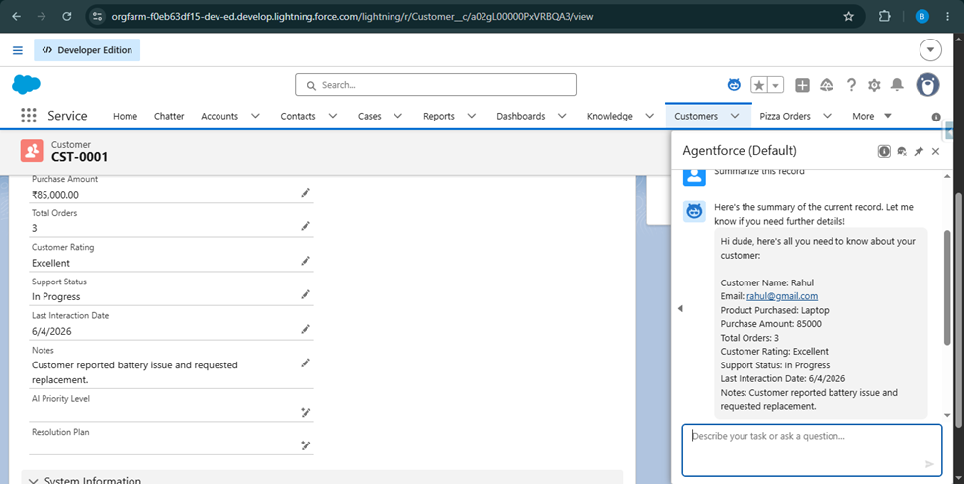964x484 pixels.
Task: Click the Agentforce panel collapse triangle
Action: tap(680, 308)
